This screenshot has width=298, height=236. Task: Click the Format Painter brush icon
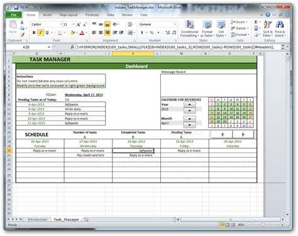click(22, 35)
